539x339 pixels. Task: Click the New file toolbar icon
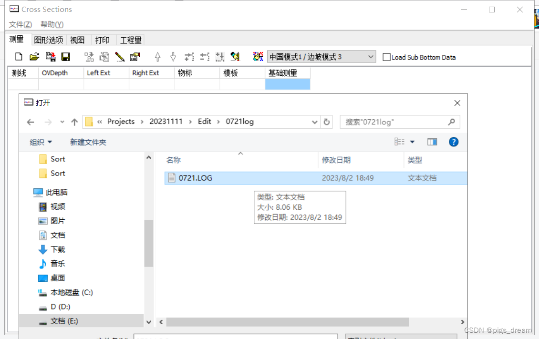[x=19, y=57]
